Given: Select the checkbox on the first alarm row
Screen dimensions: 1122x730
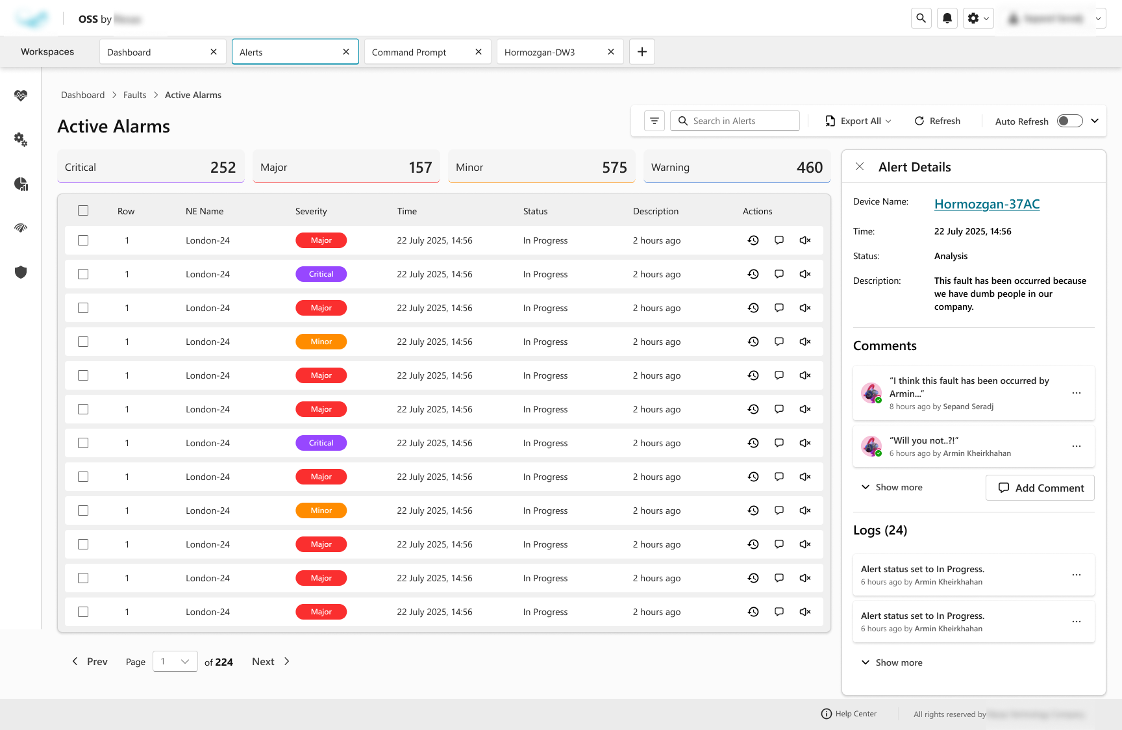Looking at the screenshot, I should coord(83,240).
